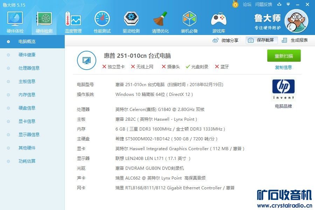Click 惠普 DVDRAM GUB0N optical drive value

pos(150,168)
